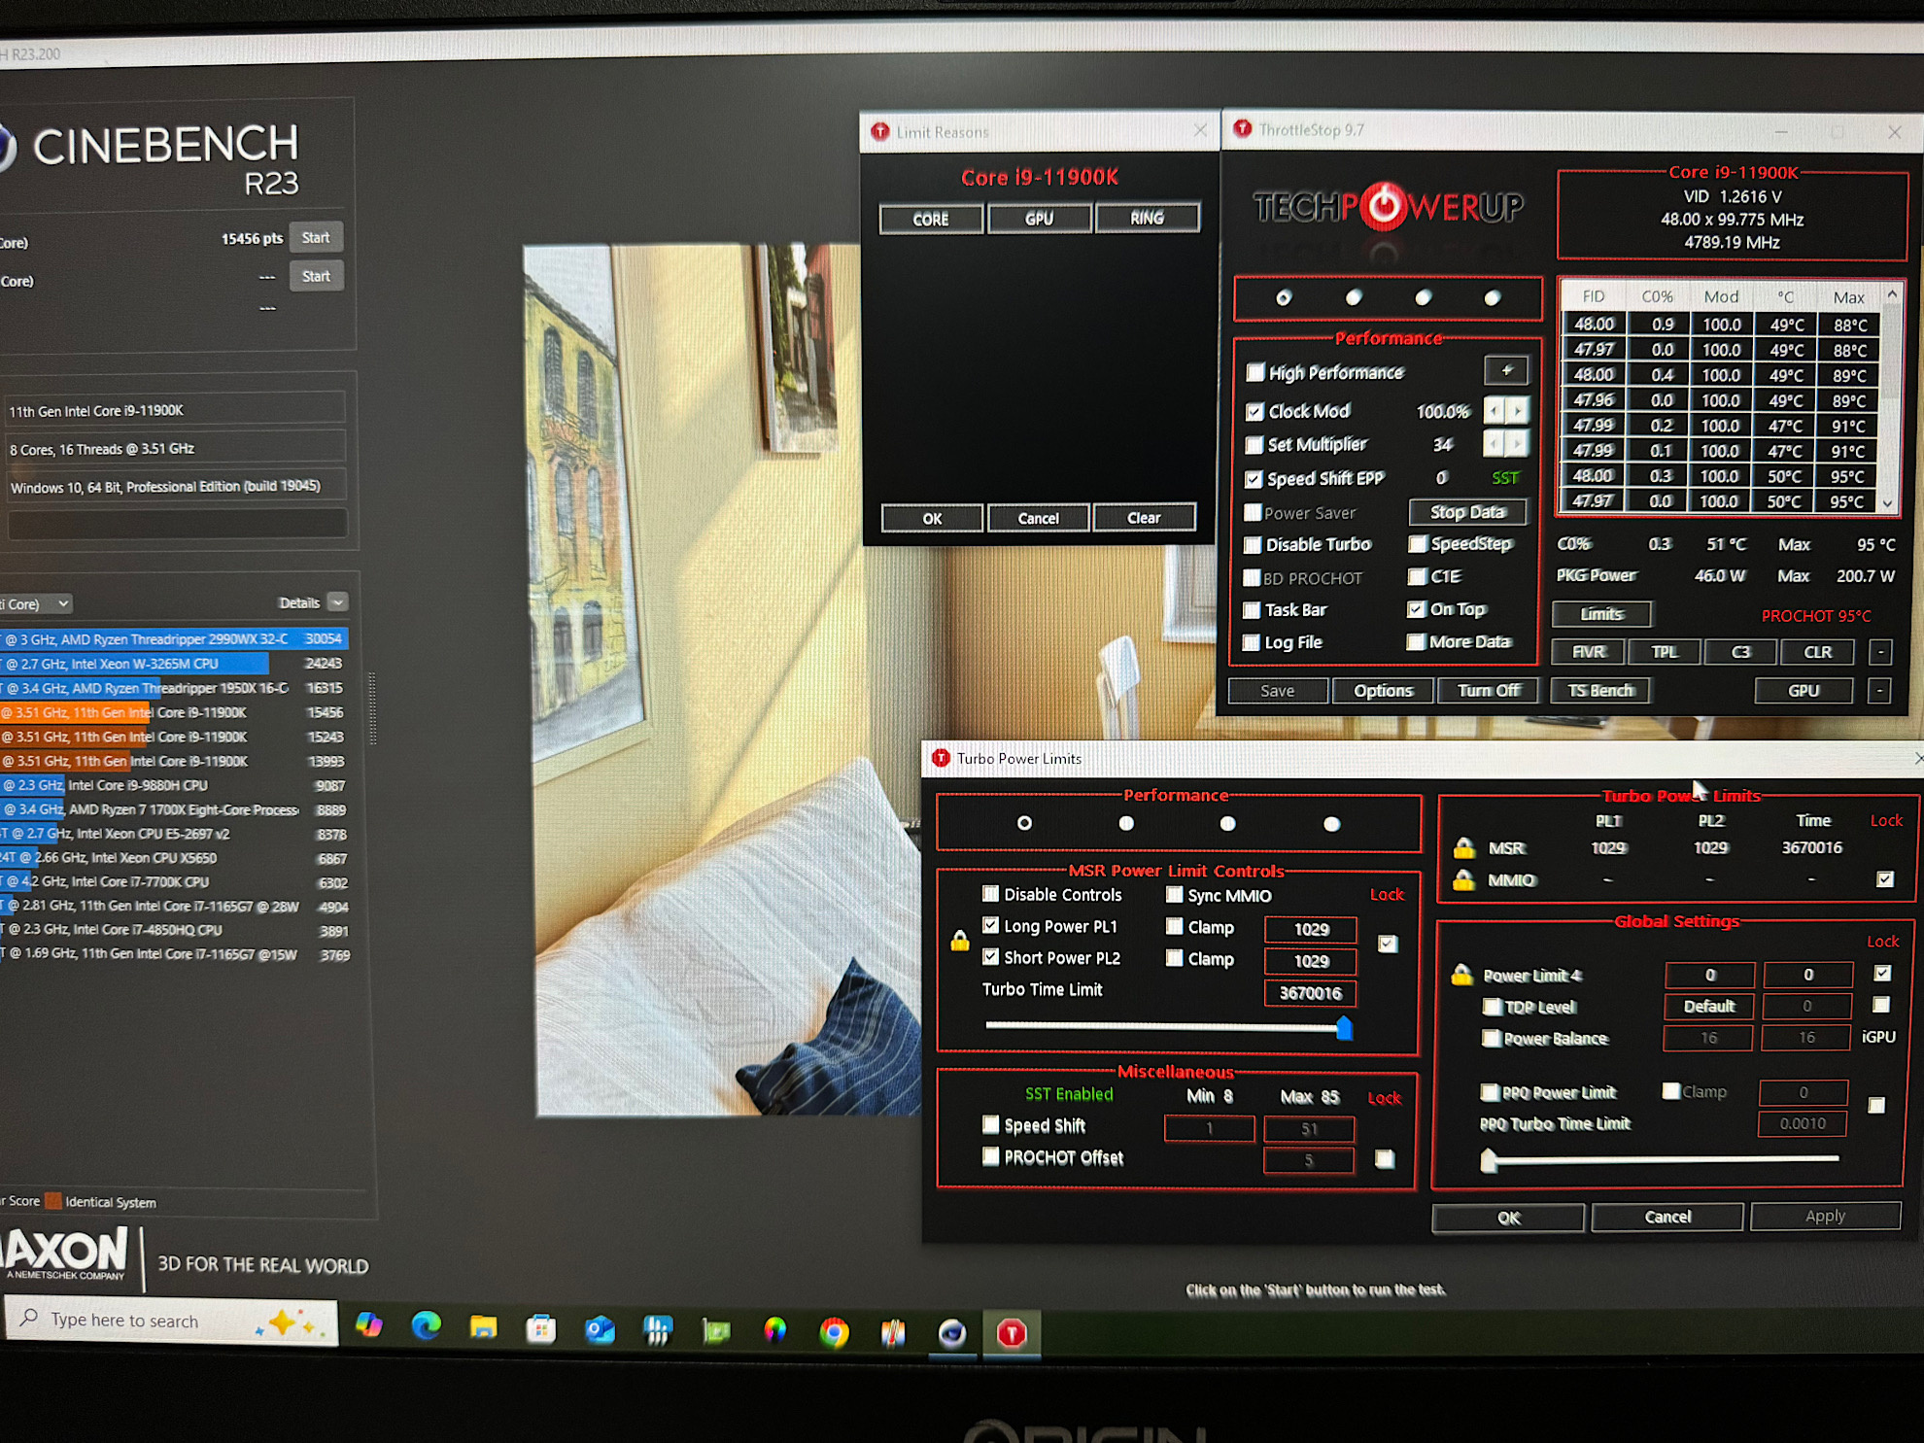Toggle the Speed Shift EPP checkbox
The width and height of the screenshot is (1924, 1443).
1254,479
